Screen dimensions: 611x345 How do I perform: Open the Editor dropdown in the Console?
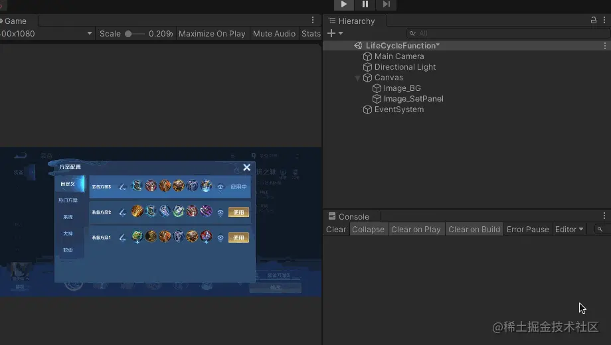click(569, 230)
